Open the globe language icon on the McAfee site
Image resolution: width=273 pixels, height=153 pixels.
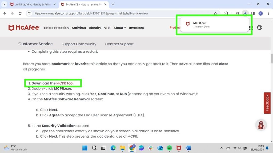tap(259, 27)
